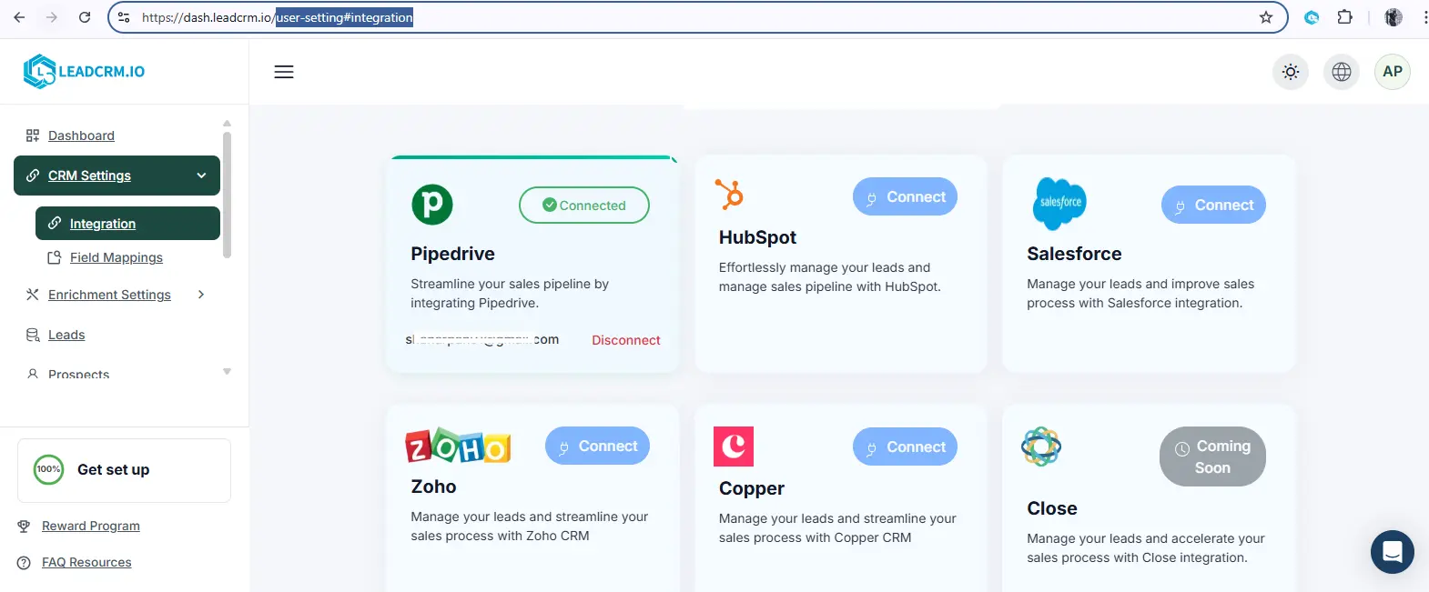Connect the HubSpot integration
This screenshot has height=592, width=1429.
905,196
